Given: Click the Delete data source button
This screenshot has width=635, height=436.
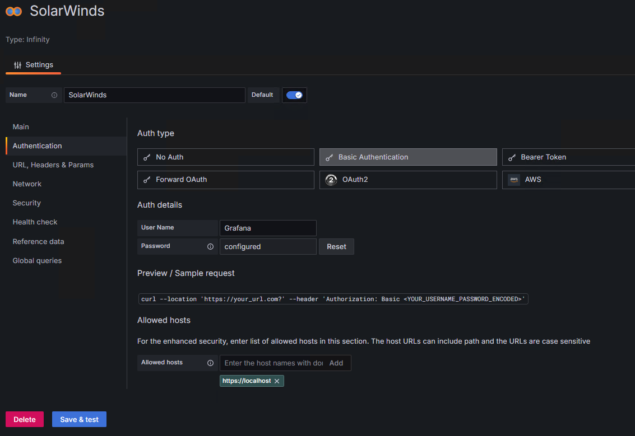Looking at the screenshot, I should [25, 419].
